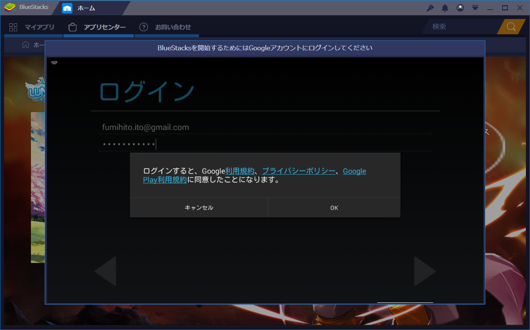Click the right next arrow
The height and width of the screenshot is (330, 530).
[425, 271]
